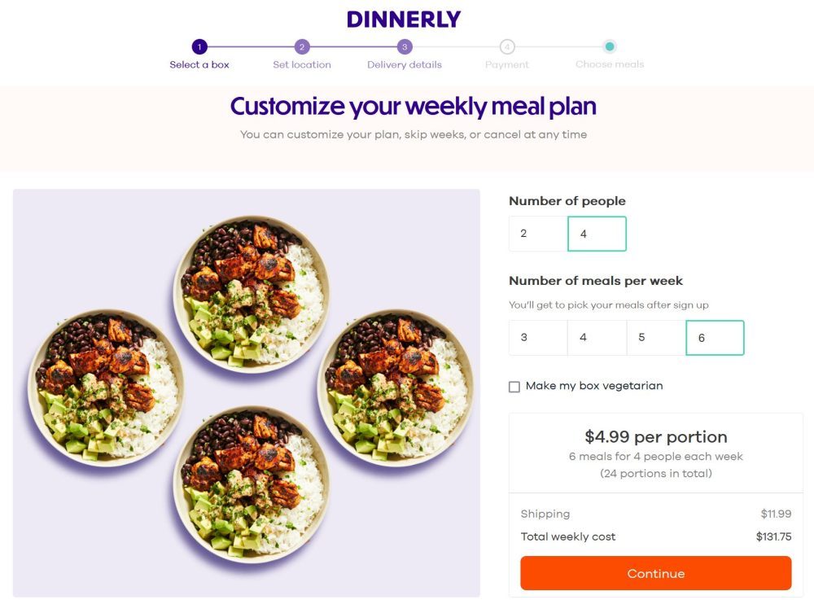This screenshot has height=613, width=814.
Task: Click step 1 circle icon
Action: point(199,46)
